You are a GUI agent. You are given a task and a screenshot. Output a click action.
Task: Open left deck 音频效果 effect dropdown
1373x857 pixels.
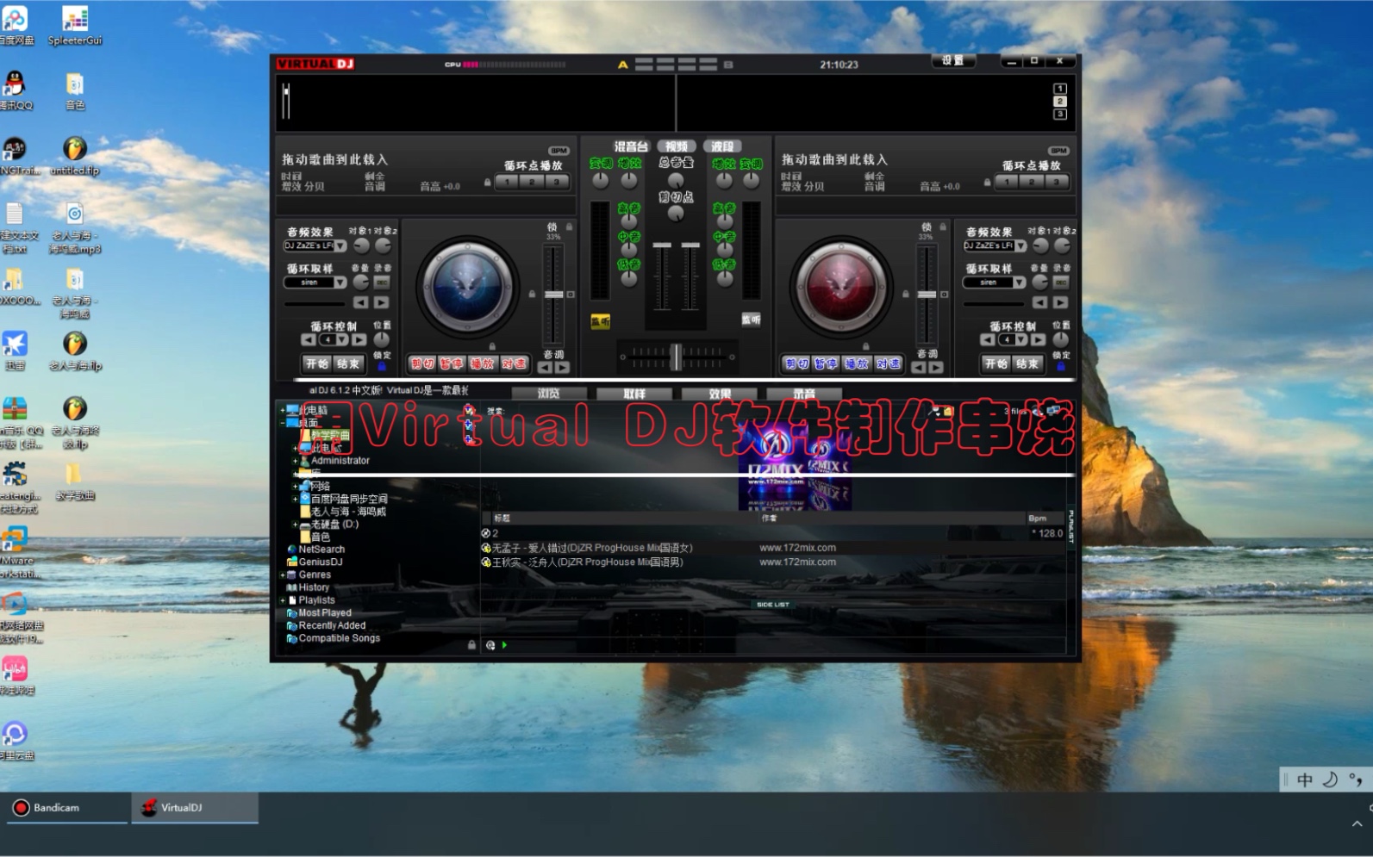tap(340, 246)
